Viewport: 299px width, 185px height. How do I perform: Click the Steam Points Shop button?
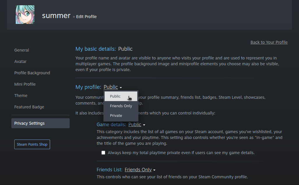coord(32,144)
